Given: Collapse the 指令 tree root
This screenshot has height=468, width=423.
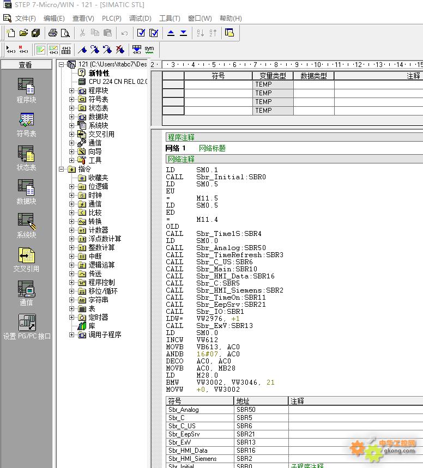Looking at the screenshot, I should pos(62,169).
